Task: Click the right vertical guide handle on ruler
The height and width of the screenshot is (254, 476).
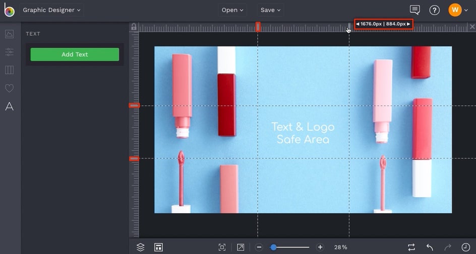Action: (x=349, y=27)
